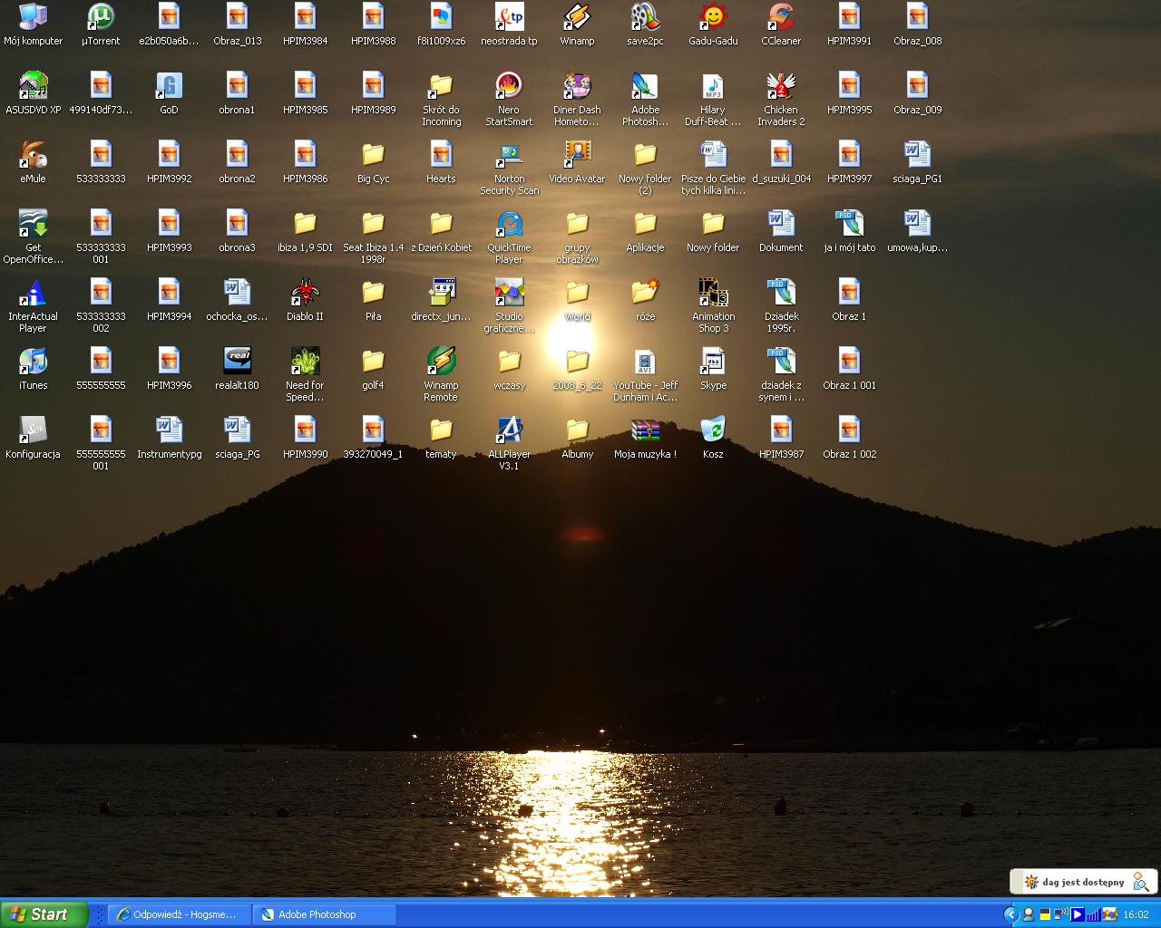Select the tematy folder
This screenshot has width=1161, height=928.
[x=441, y=438]
